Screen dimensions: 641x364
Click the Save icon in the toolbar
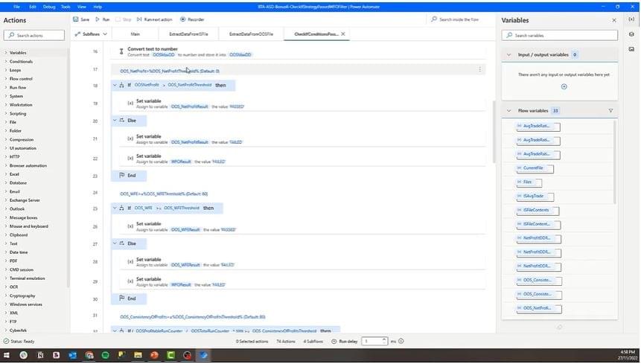80,19
